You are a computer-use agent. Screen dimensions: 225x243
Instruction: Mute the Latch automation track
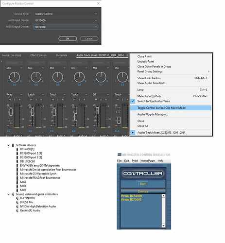point(31,100)
